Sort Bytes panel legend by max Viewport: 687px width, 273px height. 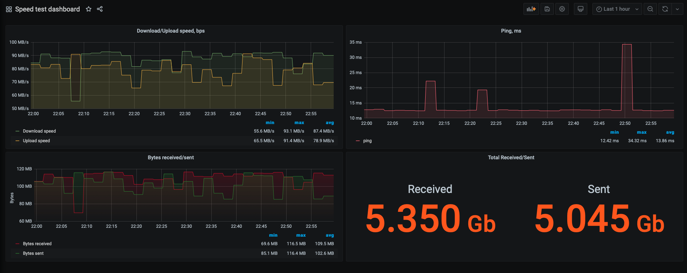click(301, 235)
